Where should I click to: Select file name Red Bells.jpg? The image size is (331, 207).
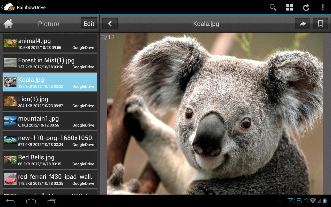(36, 157)
